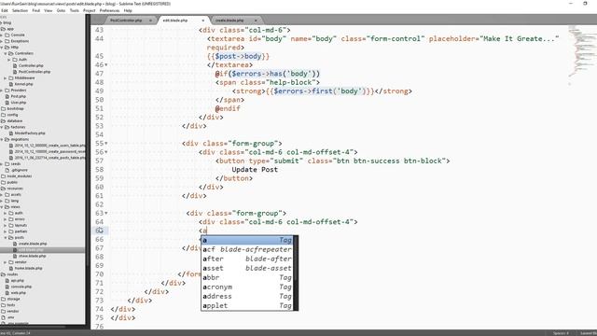Click the public folder icon
Screen dimensions: 597x336
[4, 182]
